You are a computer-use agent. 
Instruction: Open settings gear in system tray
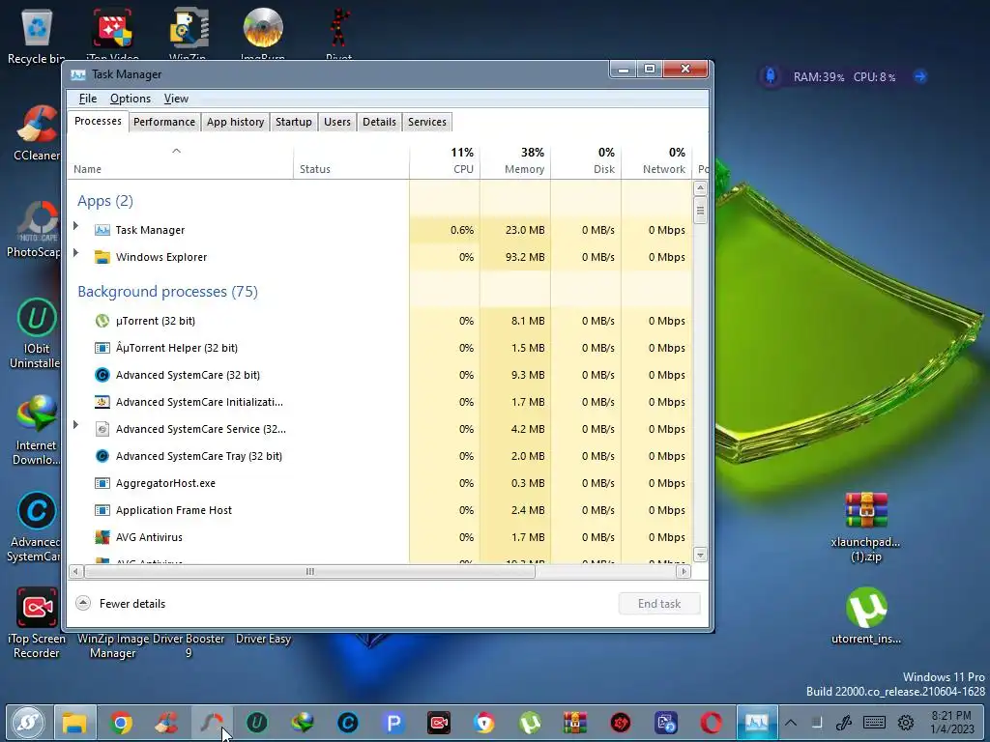[906, 723]
